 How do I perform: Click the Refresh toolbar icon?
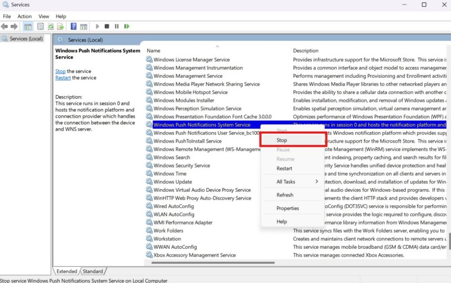point(51,26)
